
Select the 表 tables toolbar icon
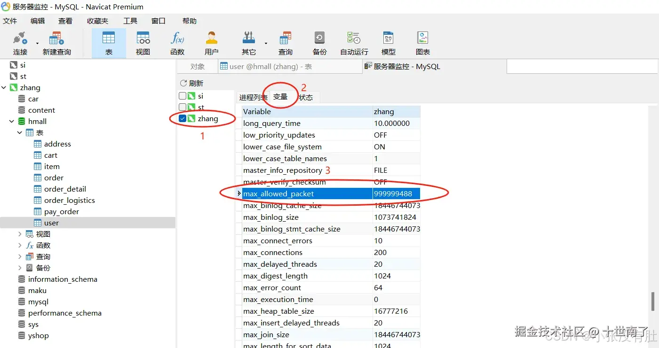(x=109, y=43)
